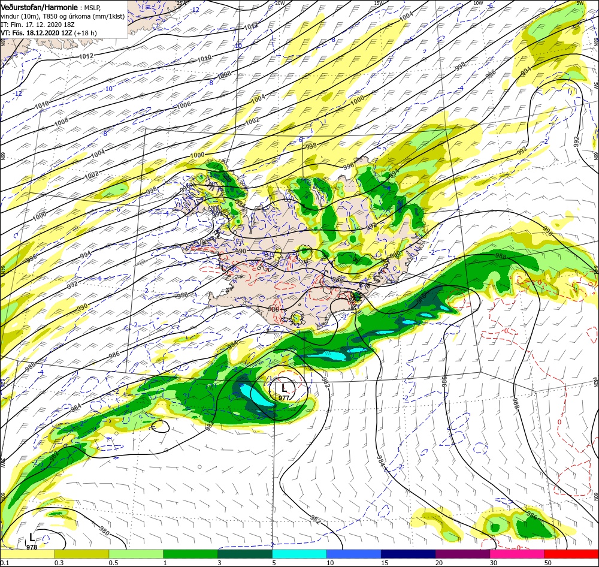Click the '15W' longitude label

pos(379,3)
